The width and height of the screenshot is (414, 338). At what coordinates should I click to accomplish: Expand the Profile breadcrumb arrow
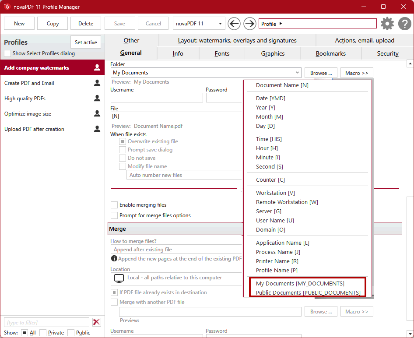281,24
